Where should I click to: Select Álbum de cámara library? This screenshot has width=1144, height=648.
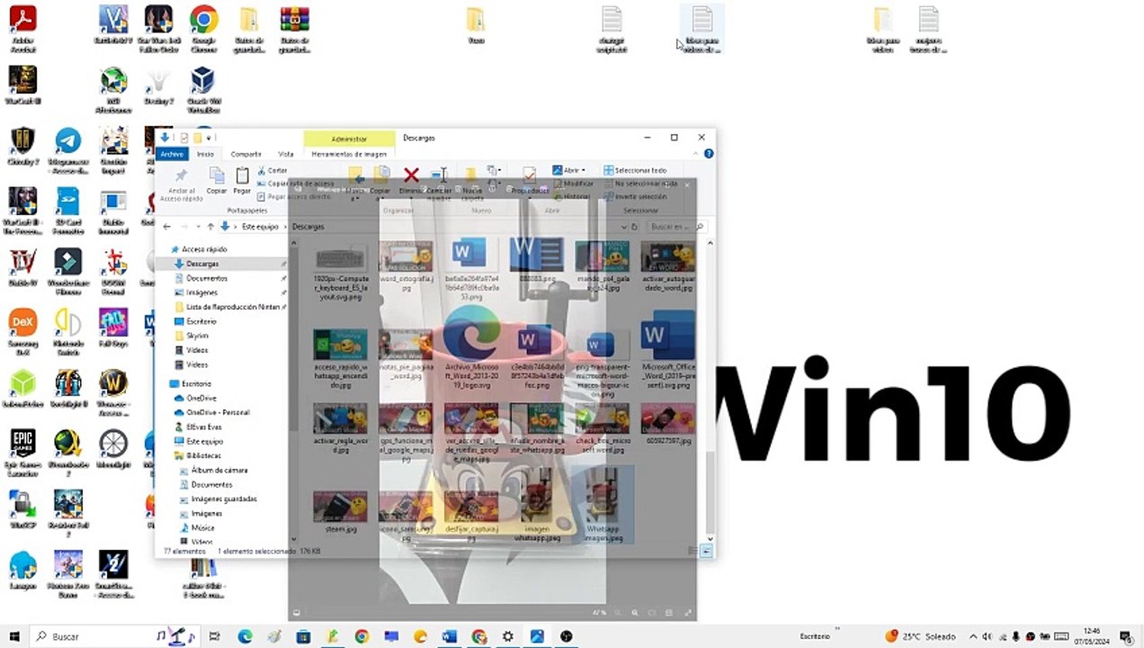pyautogui.click(x=219, y=470)
